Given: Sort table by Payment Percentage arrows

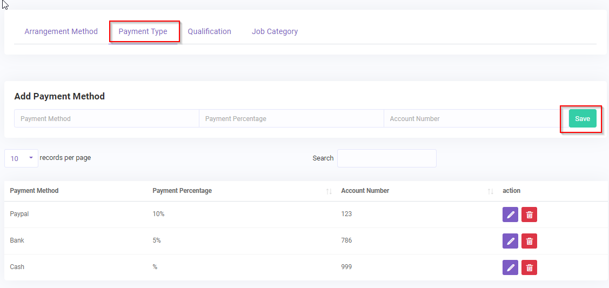Looking at the screenshot, I should pos(329,191).
